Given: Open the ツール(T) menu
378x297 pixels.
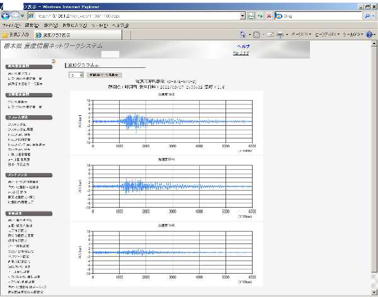Looking at the screenshot, I should coord(100,25).
